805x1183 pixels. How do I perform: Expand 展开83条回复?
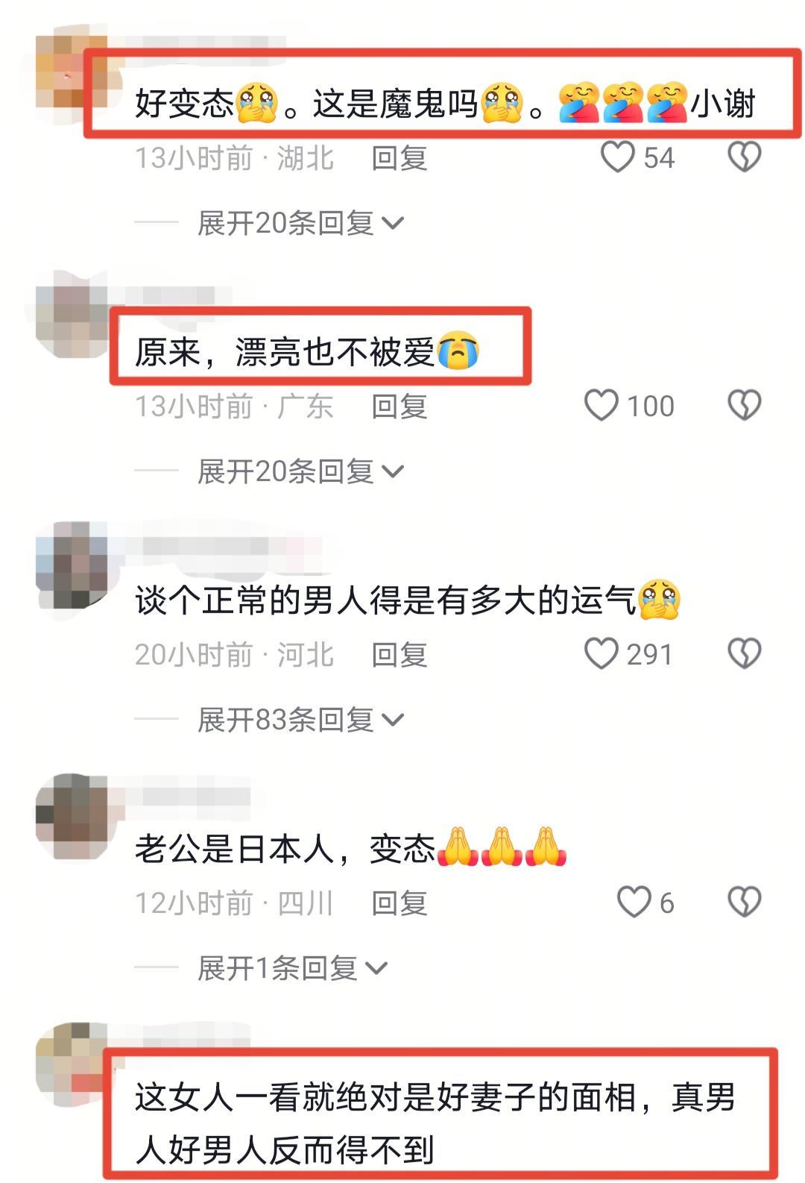pyautogui.click(x=300, y=720)
